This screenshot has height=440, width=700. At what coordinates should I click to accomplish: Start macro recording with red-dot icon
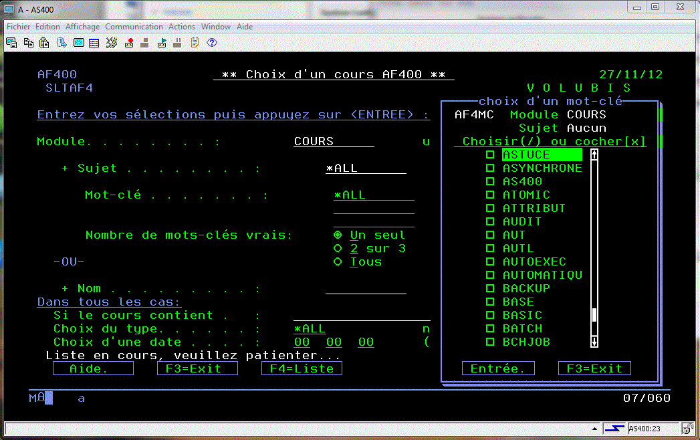(128, 43)
